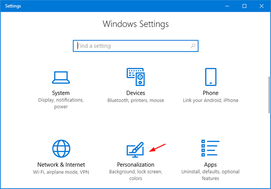This screenshot has height=189, width=271.
Task: Click 'Bluetooth, printers, mouse' description text
Action: tap(135, 101)
